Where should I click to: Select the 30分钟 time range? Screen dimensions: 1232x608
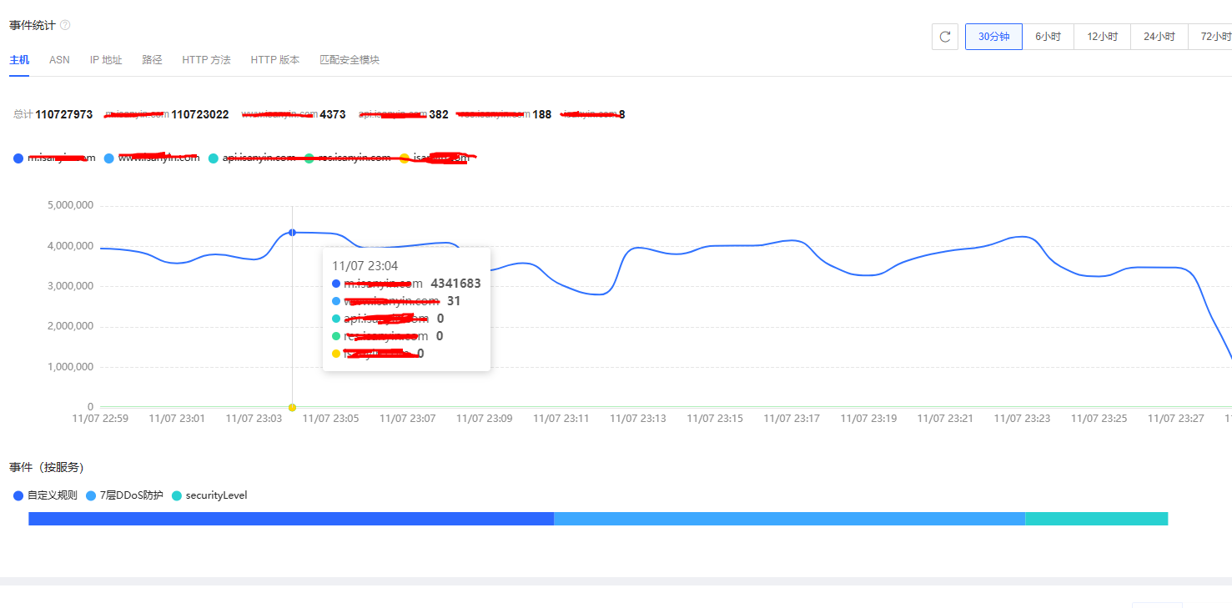click(x=993, y=37)
